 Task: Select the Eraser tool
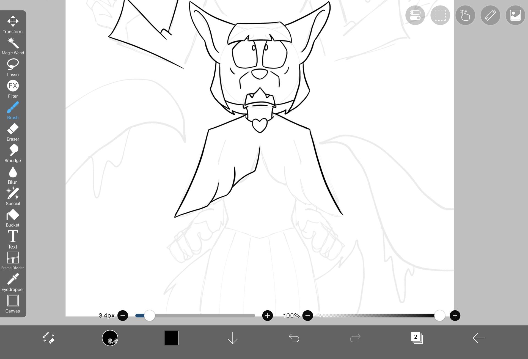tap(13, 132)
